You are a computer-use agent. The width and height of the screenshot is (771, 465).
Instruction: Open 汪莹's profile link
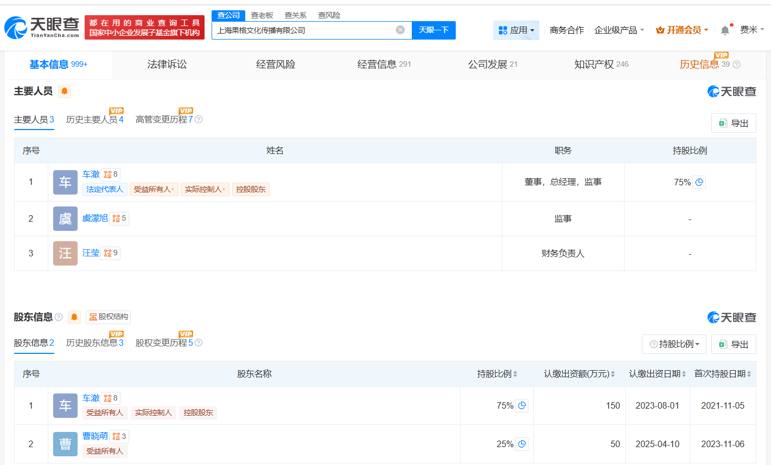[91, 253]
